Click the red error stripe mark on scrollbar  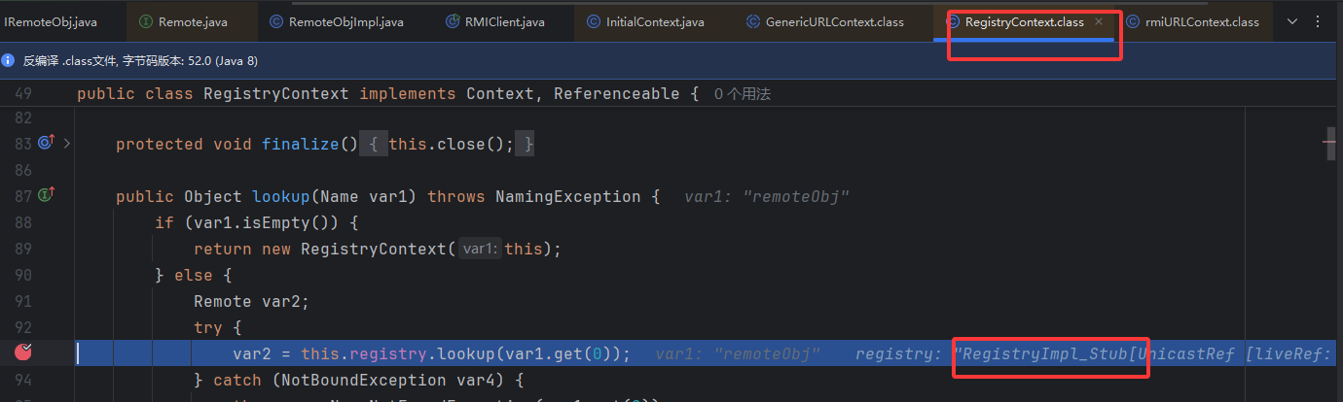coord(1330,143)
